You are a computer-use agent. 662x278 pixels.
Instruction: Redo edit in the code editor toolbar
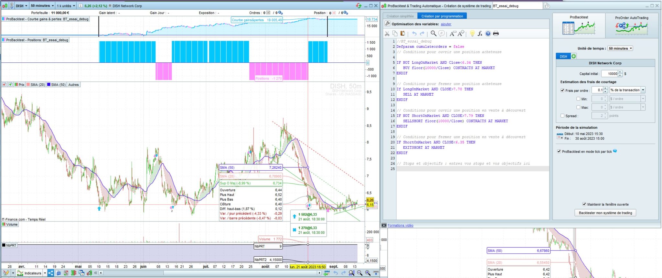[x=422, y=34]
